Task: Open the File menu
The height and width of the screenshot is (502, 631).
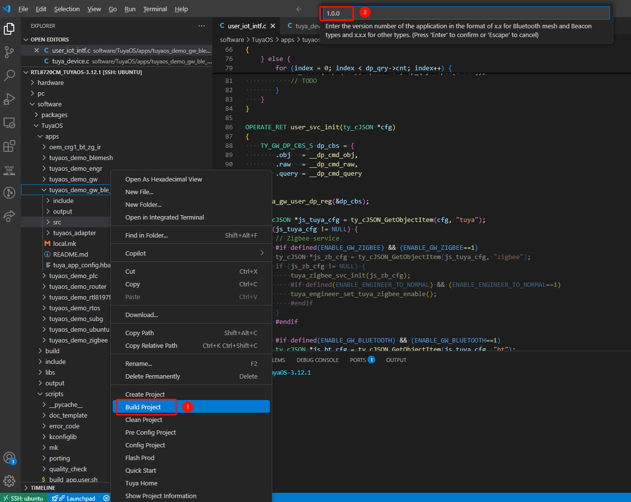Action: 23,9
